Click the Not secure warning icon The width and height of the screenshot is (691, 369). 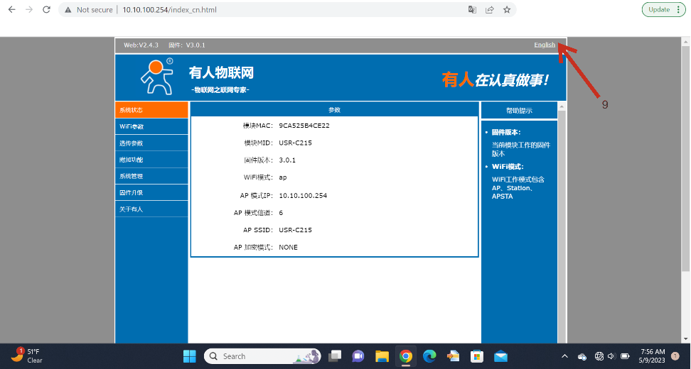[x=68, y=10]
